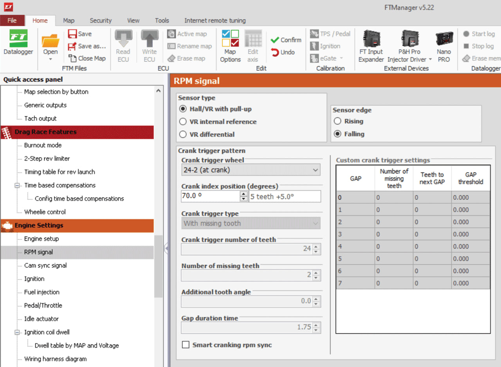The image size is (501, 367).
Task: Click the Number of missing teeth field
Action: click(251, 275)
